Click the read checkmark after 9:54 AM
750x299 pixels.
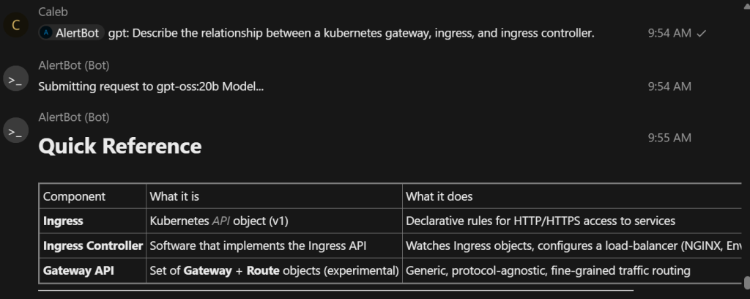tap(702, 34)
